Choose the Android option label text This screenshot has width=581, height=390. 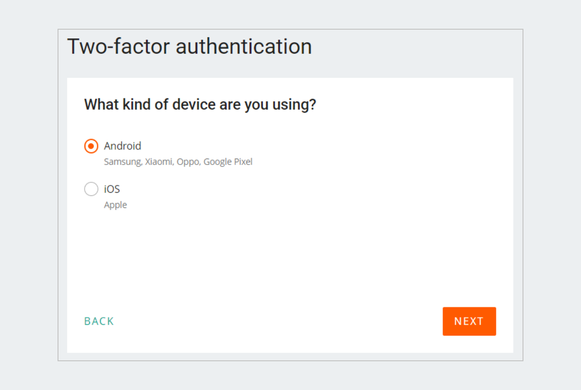coord(122,146)
